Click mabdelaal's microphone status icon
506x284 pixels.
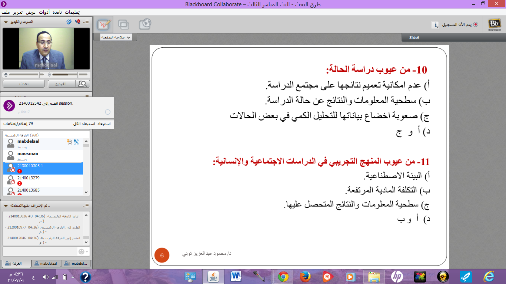pos(76,142)
